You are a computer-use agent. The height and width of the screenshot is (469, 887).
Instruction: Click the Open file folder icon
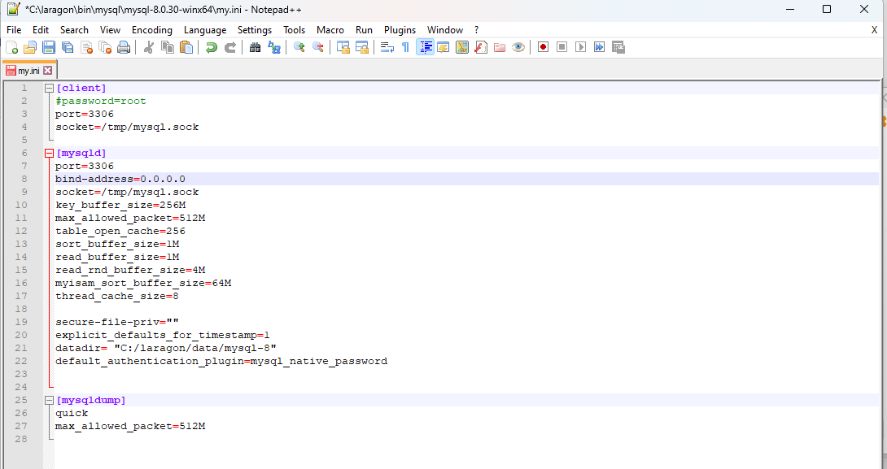pyautogui.click(x=30, y=47)
